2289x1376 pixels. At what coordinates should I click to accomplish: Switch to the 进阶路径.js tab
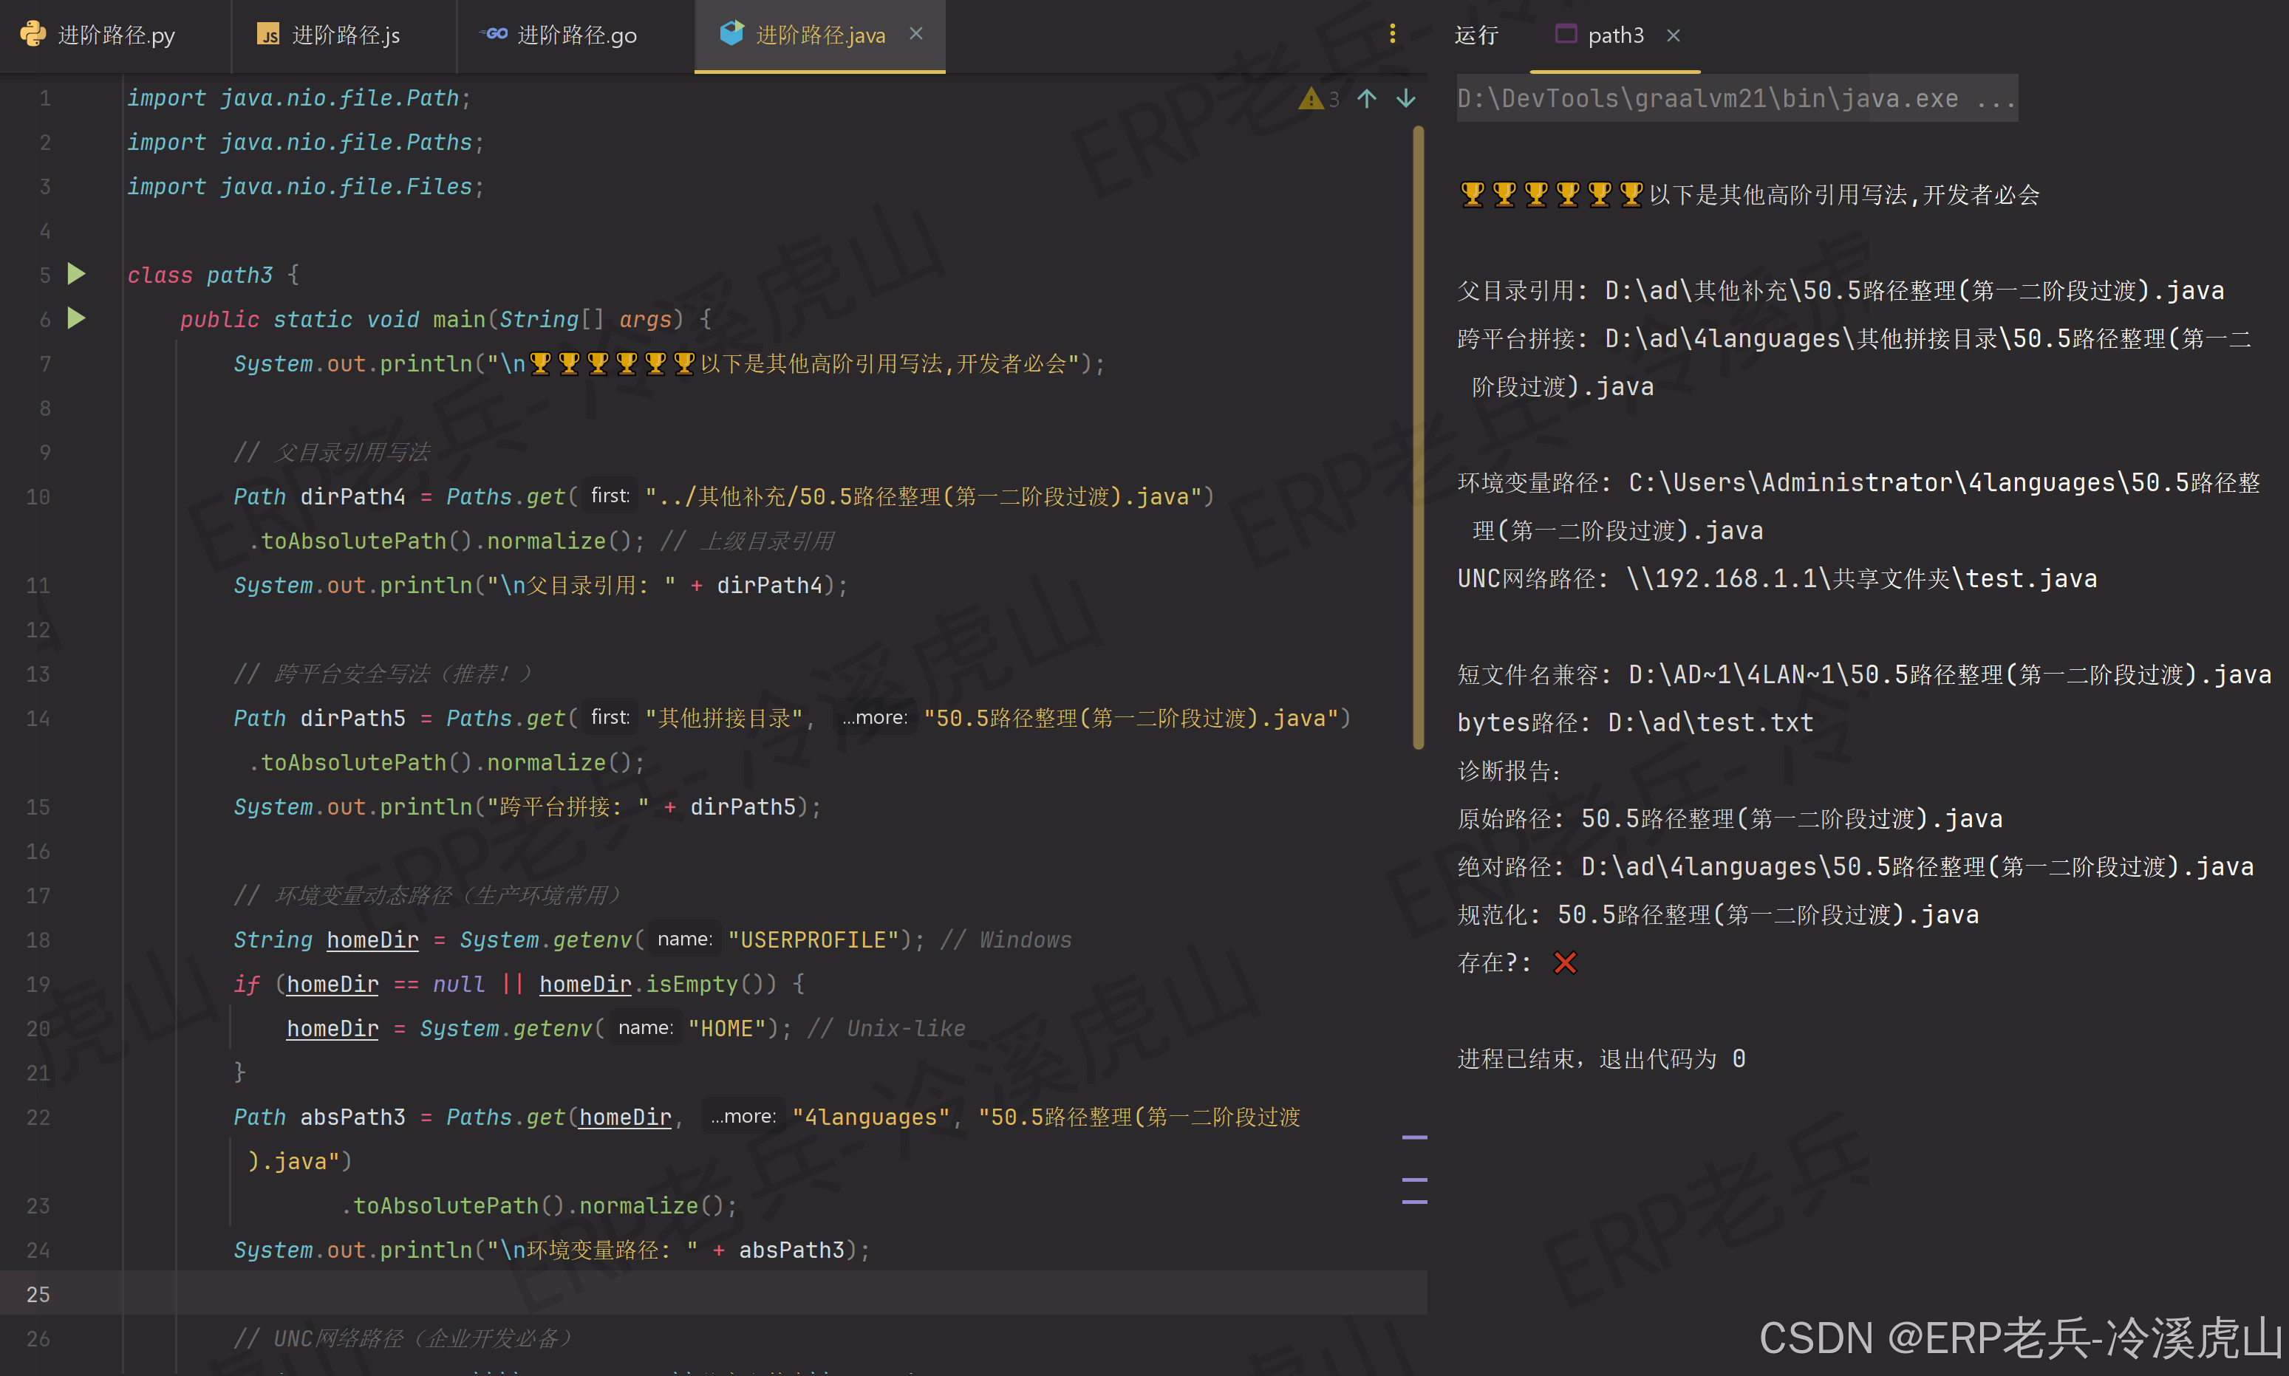click(344, 35)
